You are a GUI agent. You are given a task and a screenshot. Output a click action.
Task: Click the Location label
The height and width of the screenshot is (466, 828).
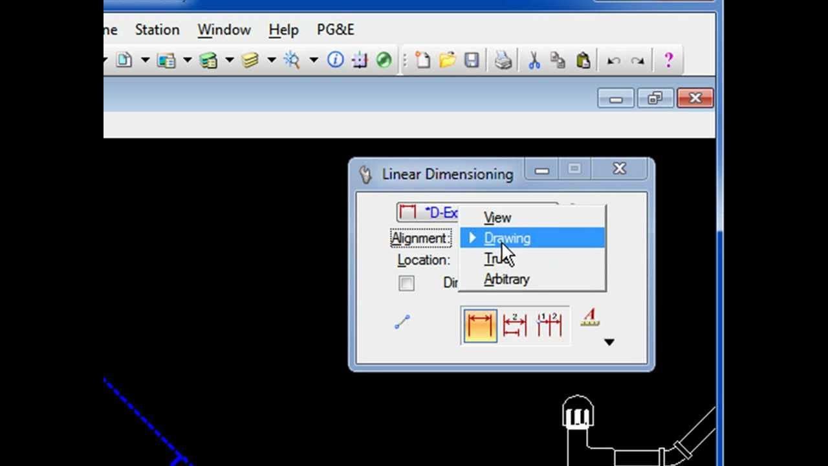[x=424, y=260]
